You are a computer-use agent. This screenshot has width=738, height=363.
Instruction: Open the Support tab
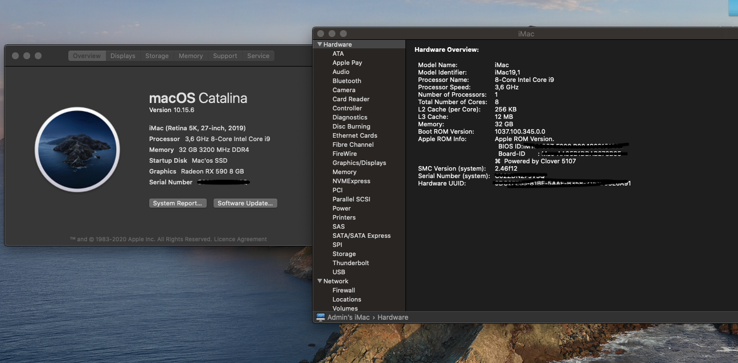(x=225, y=56)
